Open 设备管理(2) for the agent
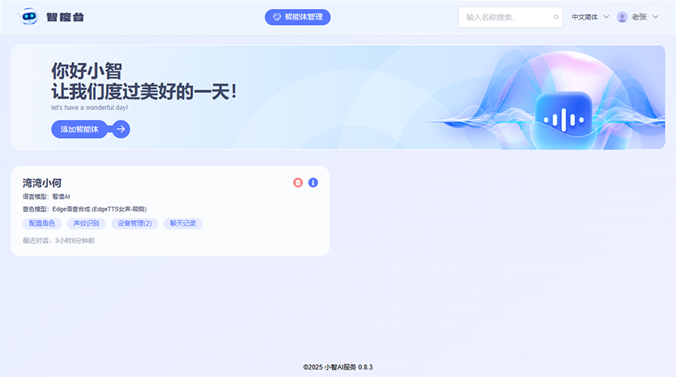 [134, 223]
